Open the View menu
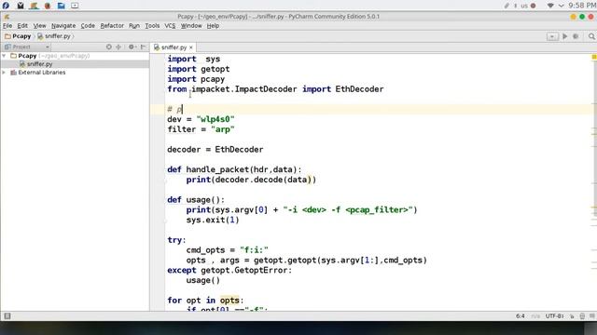This screenshot has width=597, height=335. pyautogui.click(x=39, y=26)
